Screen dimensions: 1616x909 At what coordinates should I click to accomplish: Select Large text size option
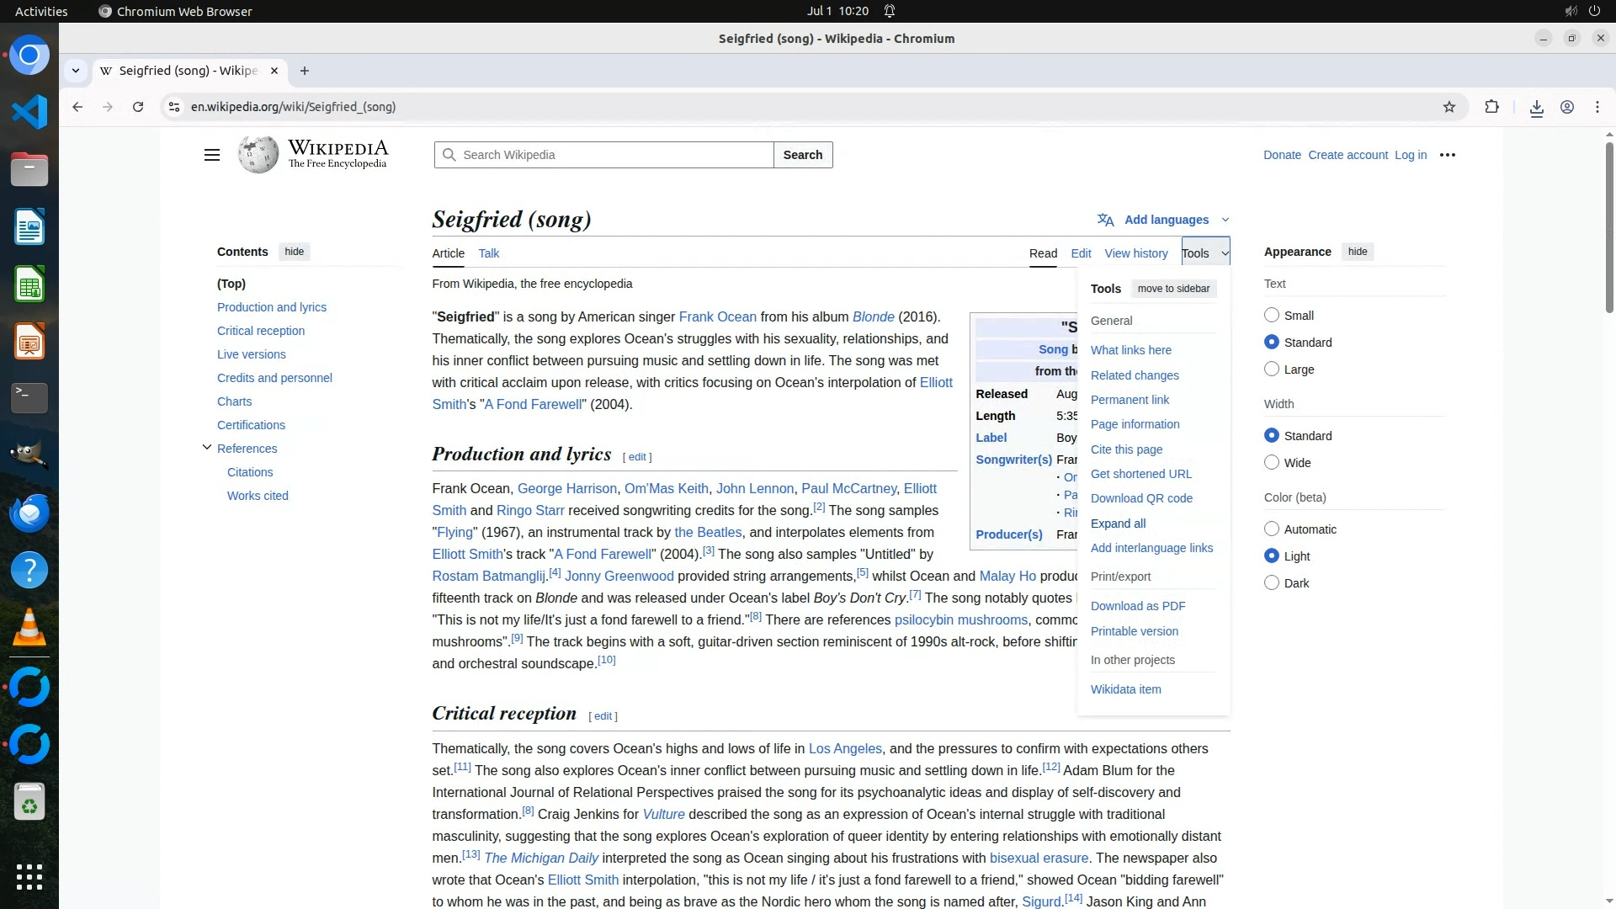pyautogui.click(x=1271, y=369)
